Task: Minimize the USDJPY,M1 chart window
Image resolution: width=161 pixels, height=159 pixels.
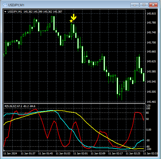Action: 134,5
